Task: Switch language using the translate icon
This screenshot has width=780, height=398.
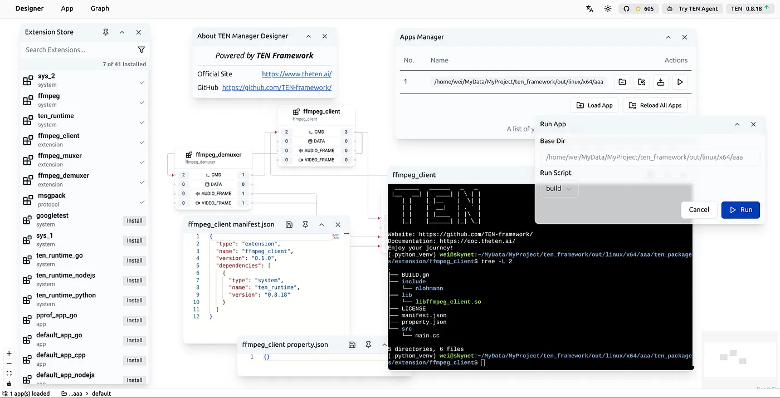Action: pos(589,8)
